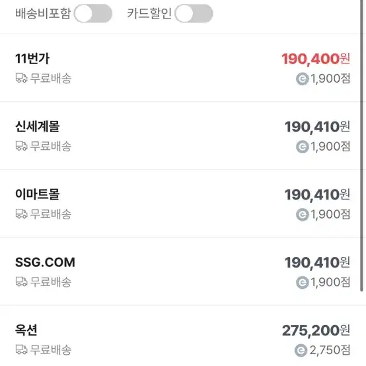
Task: Click the point coin icon beside 2,750점
Action: (x=301, y=350)
